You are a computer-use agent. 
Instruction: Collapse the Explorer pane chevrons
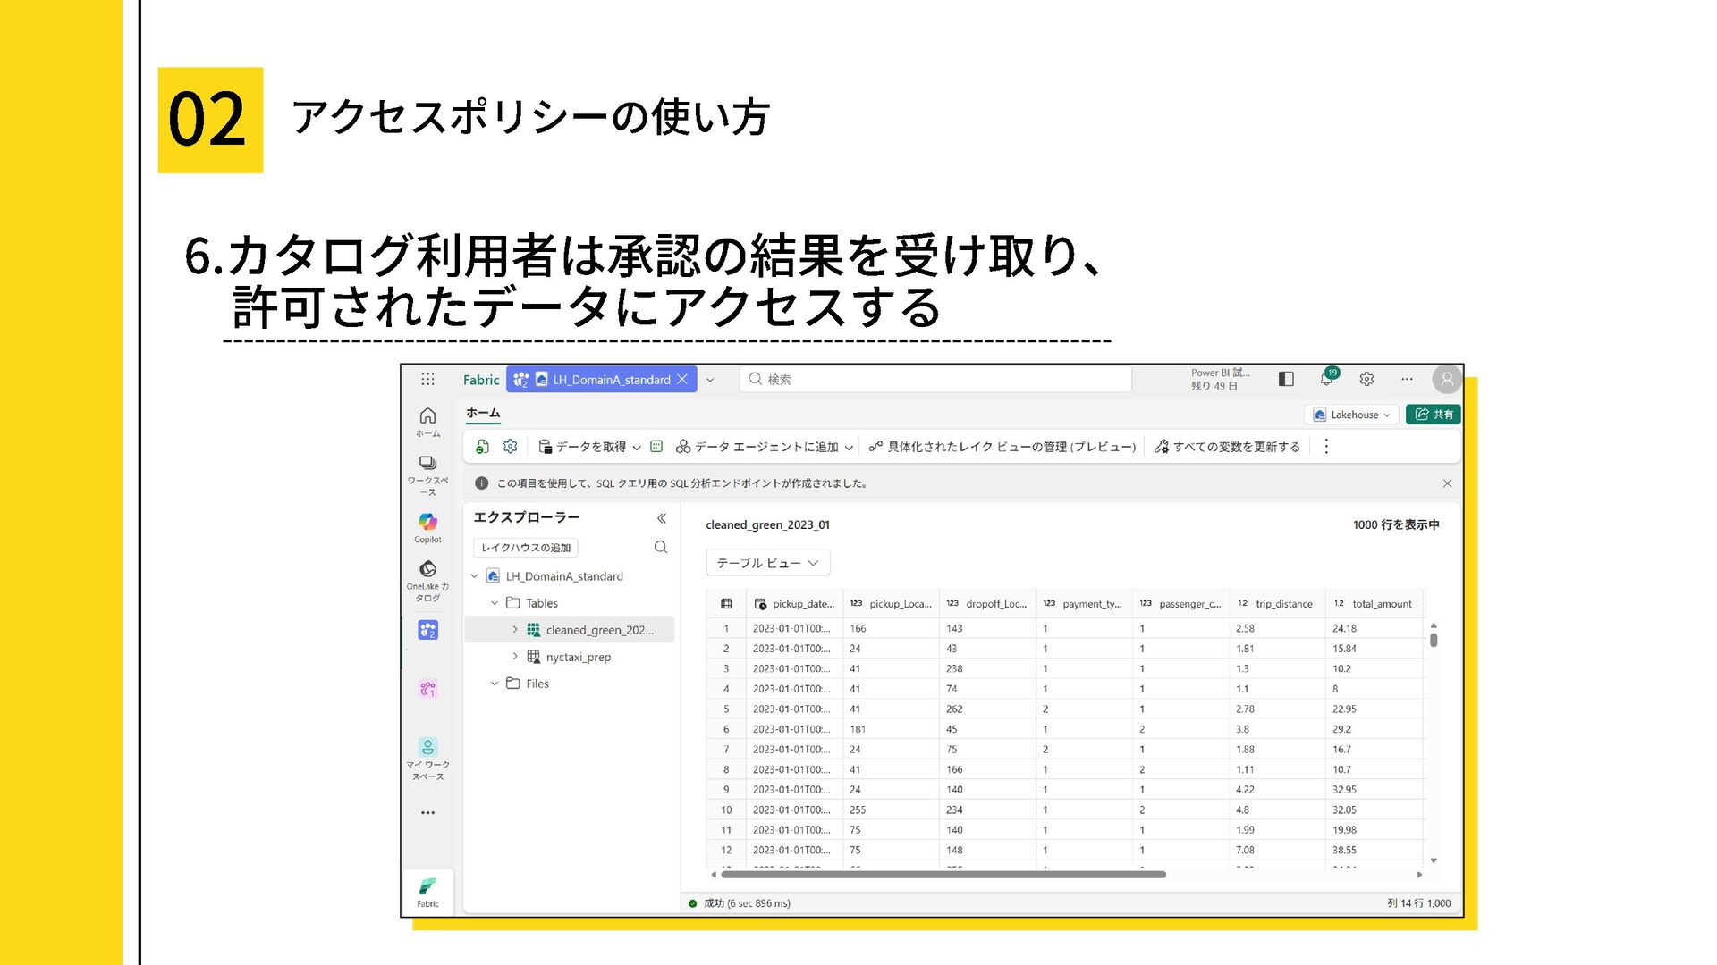(x=661, y=517)
